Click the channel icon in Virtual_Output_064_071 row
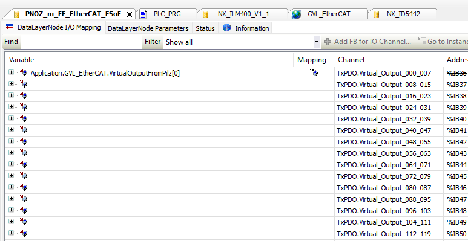Screen dimensions: 468x241 (24, 164)
